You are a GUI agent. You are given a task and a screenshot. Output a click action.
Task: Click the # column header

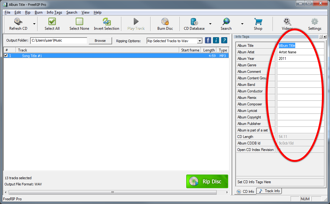10,50
